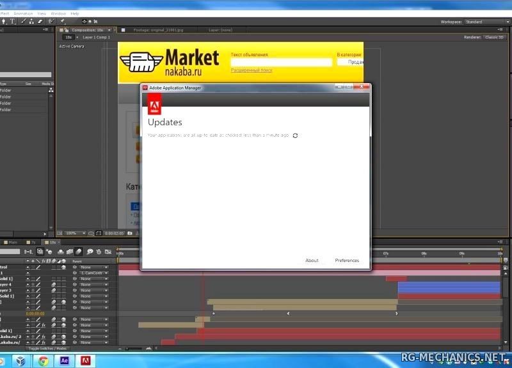
Task: Select the Puppet Pin tool
Action: [x=62, y=22]
